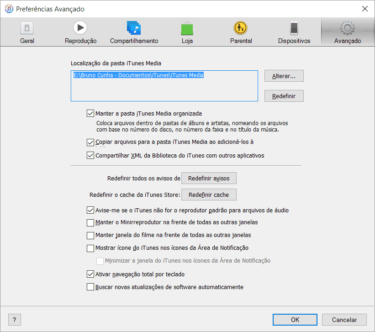Click the Redefinir o cache da iTunes Store label
The image size is (375, 332).
coord(135,195)
